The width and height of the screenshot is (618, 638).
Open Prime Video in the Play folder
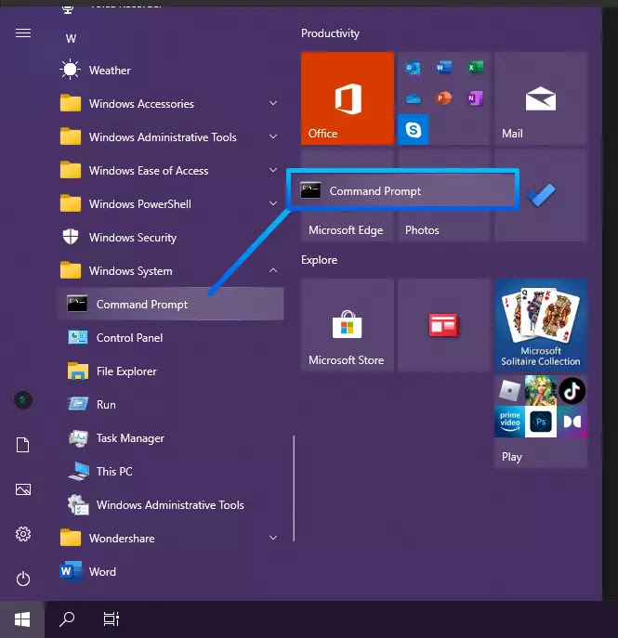[x=509, y=422]
